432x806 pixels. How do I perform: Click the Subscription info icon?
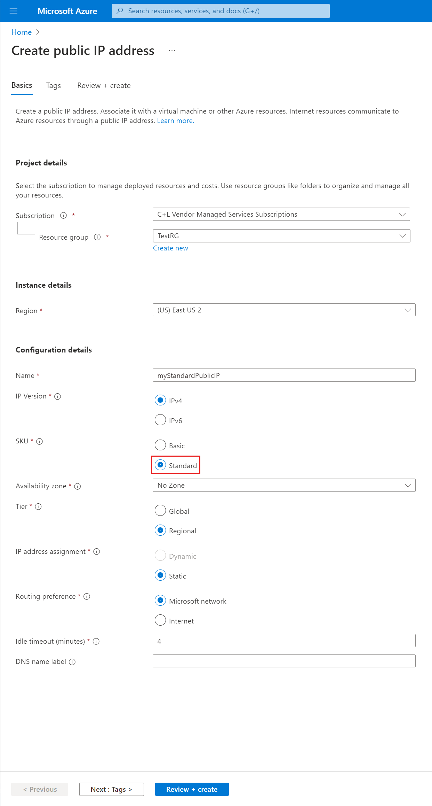coord(63,216)
